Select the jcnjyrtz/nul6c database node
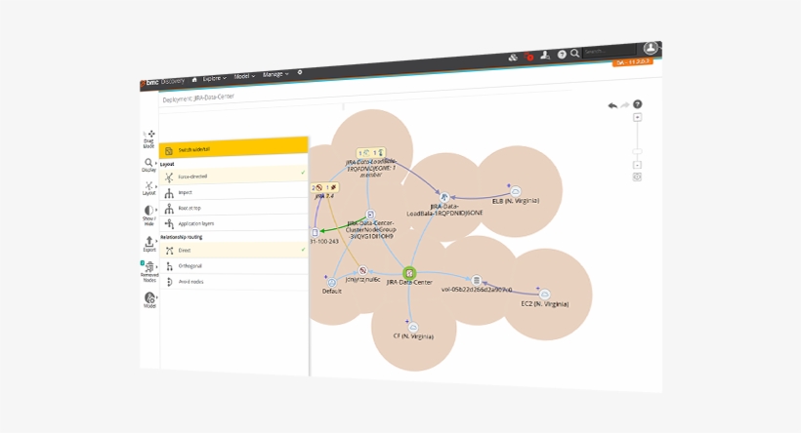Viewport: 801px width, 433px height. point(362,270)
